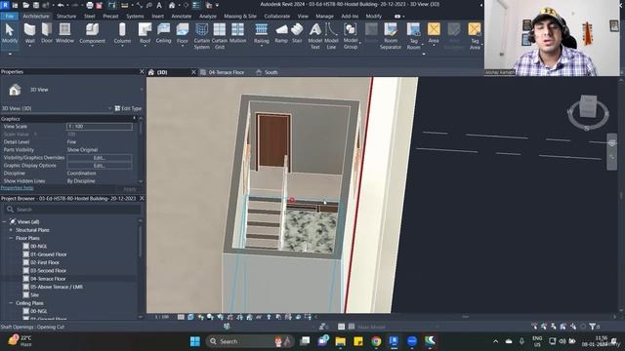The width and height of the screenshot is (625, 351).
Task: Collapse the Floor Plans node
Action: pos(11,238)
